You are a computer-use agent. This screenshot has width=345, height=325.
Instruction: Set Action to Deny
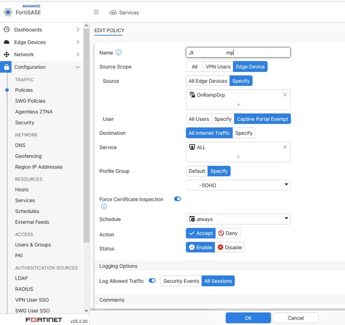[228, 233]
